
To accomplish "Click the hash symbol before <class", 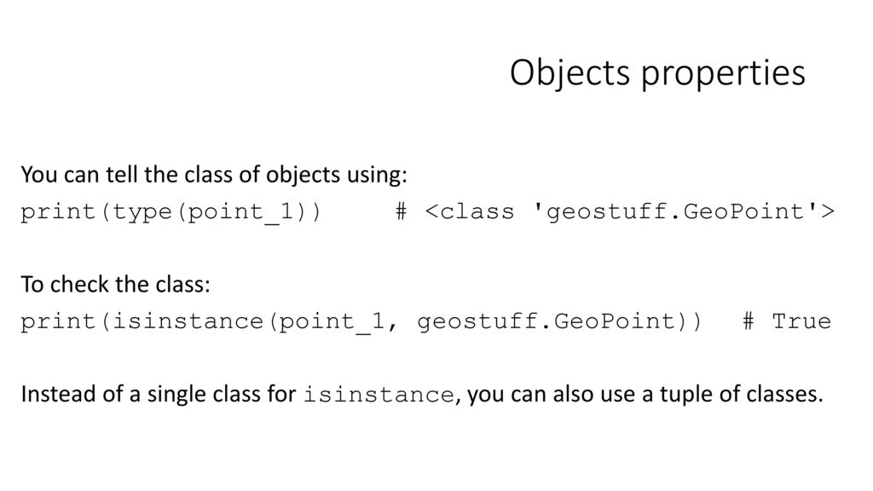I will click(x=402, y=211).
